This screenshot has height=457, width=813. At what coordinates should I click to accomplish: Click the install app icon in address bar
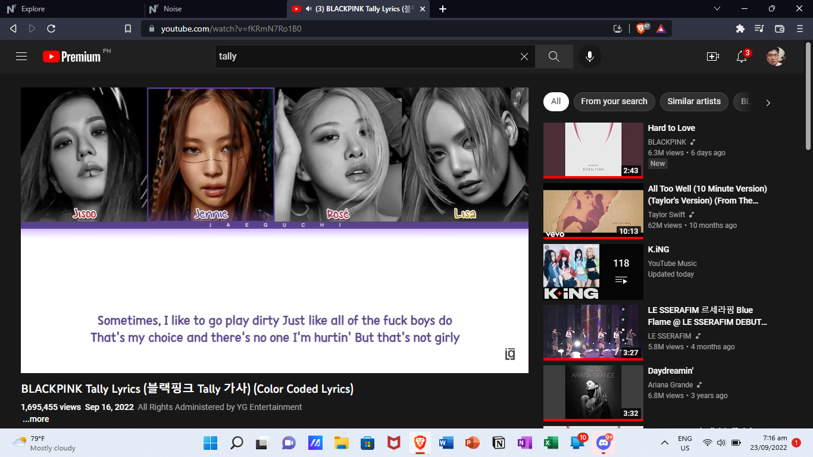coord(618,29)
